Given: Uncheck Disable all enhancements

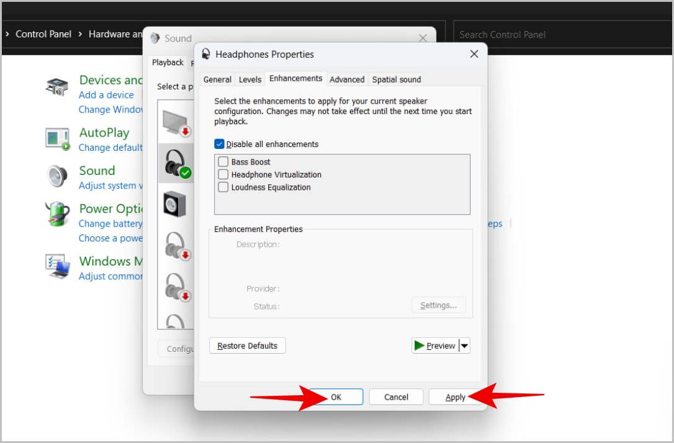Looking at the screenshot, I should [219, 144].
